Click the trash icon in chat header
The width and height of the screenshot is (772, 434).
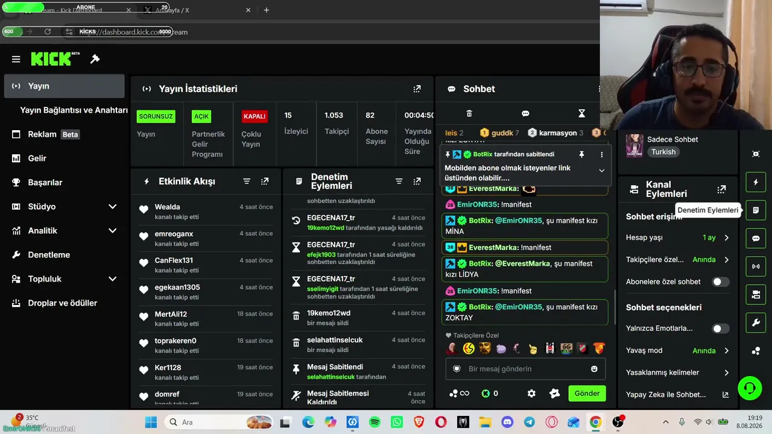(x=469, y=113)
